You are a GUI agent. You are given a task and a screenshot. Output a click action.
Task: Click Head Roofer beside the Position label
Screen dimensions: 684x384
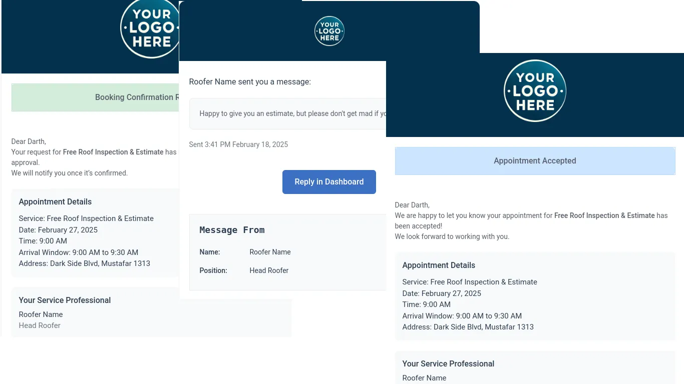coord(269,270)
